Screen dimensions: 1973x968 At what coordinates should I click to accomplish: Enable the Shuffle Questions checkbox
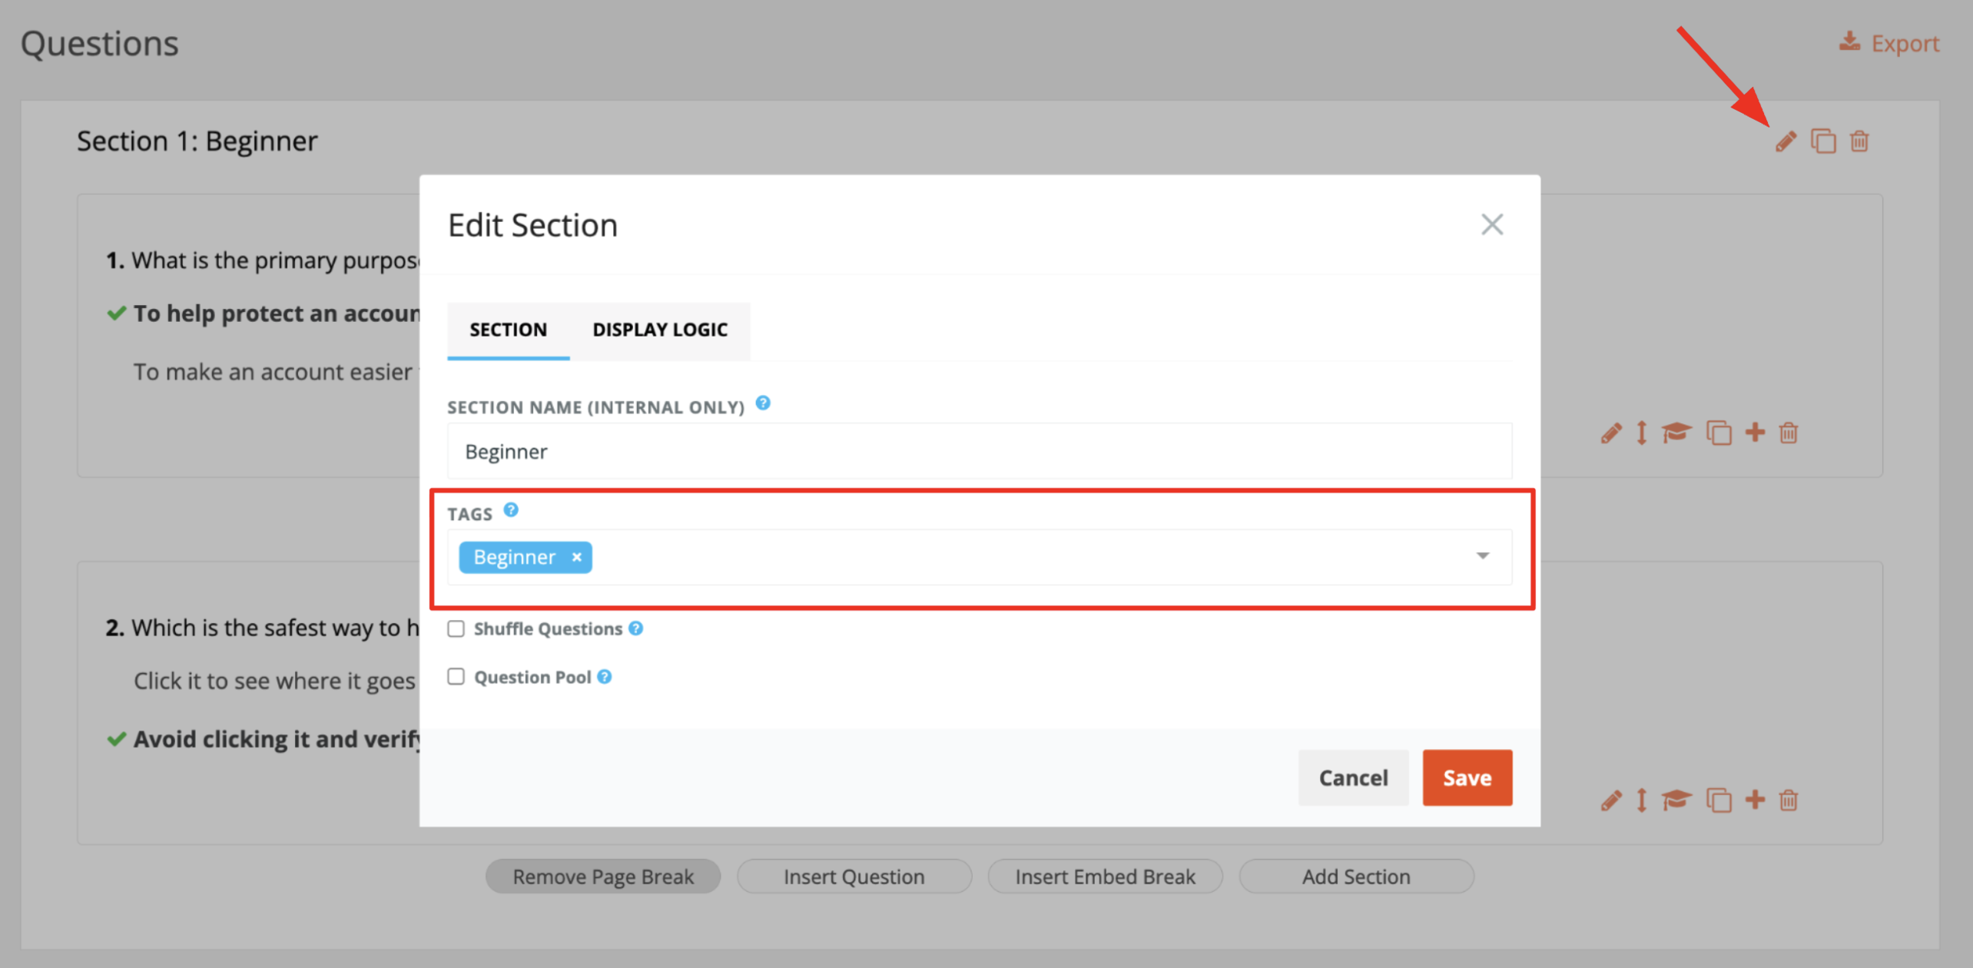(456, 628)
